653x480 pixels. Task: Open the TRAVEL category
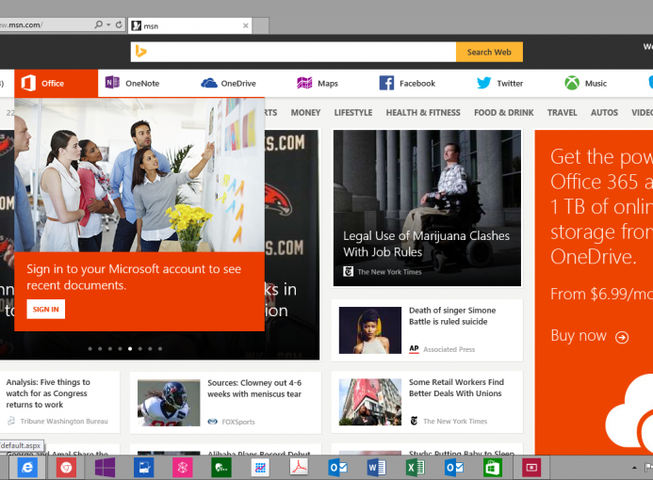pos(563,113)
